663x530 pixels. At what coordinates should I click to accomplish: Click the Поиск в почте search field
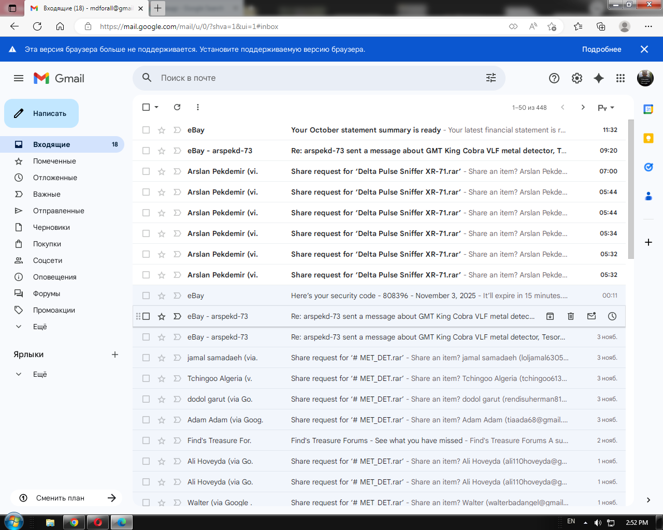point(318,78)
